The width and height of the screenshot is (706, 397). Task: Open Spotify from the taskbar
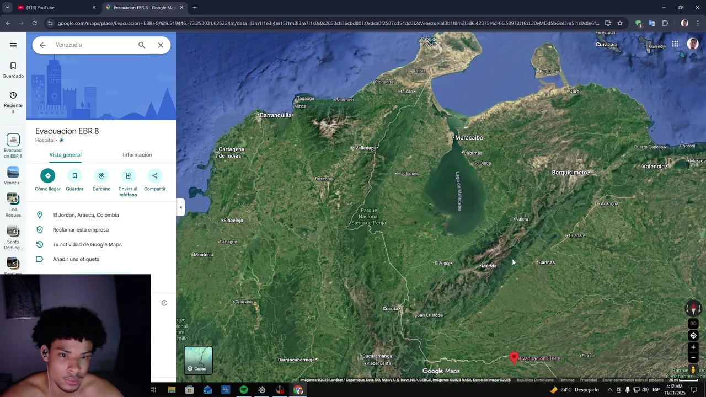244,390
